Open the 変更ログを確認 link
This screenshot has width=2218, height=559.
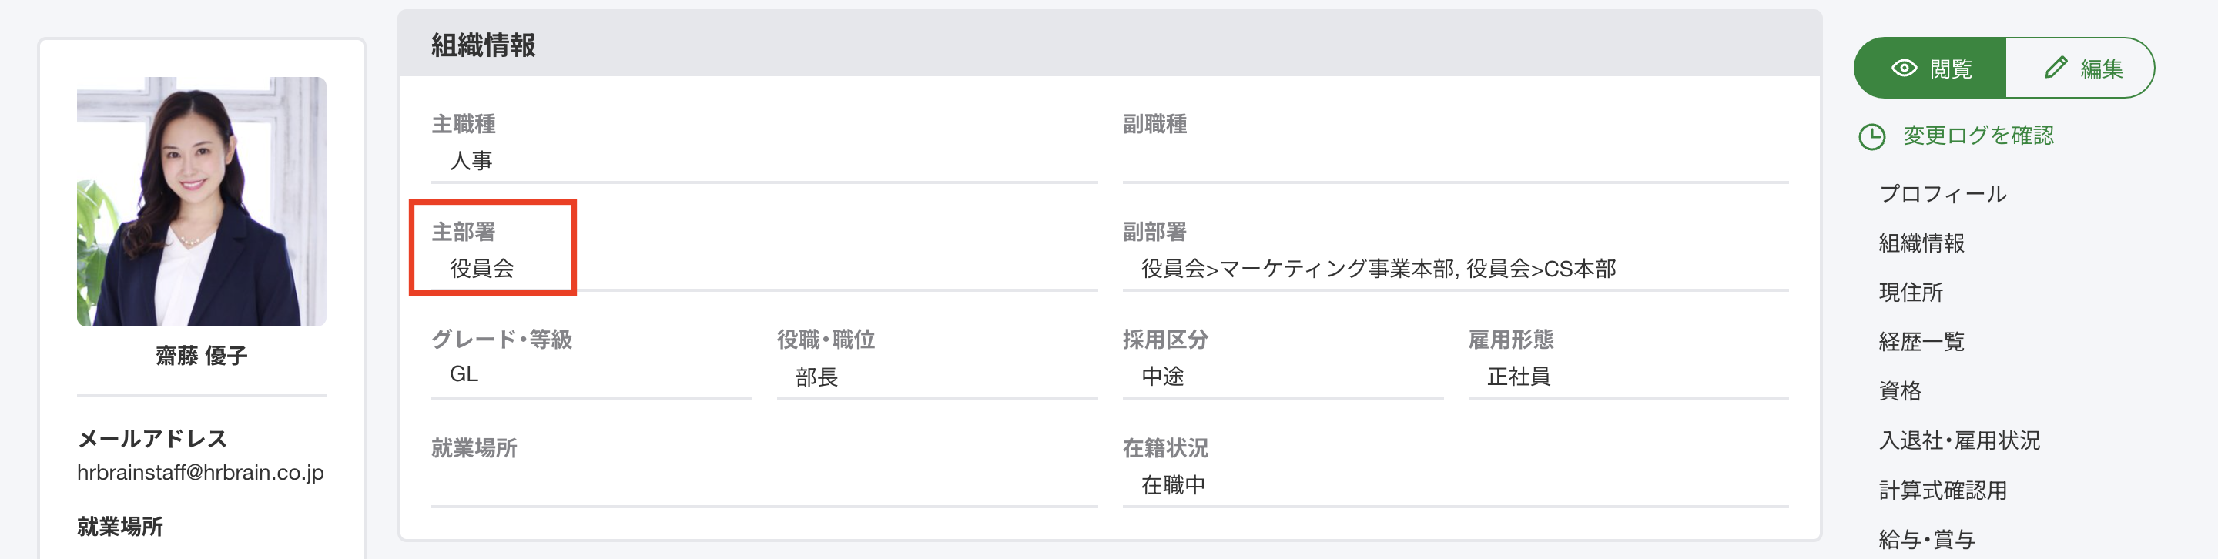1978,136
